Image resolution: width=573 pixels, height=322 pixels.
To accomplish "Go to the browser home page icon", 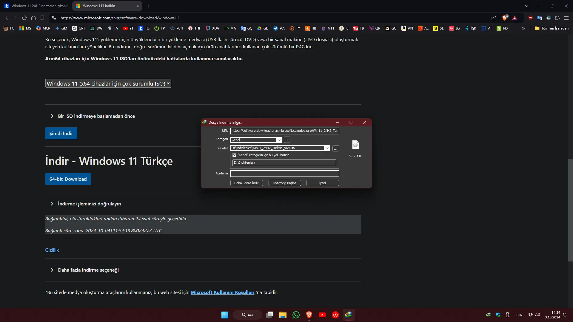I will pos(33,18).
